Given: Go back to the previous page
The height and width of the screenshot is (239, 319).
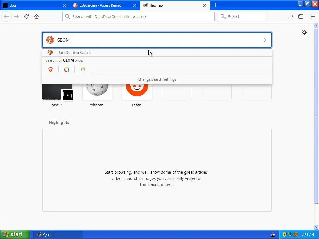Looking at the screenshot, I should (6, 16).
